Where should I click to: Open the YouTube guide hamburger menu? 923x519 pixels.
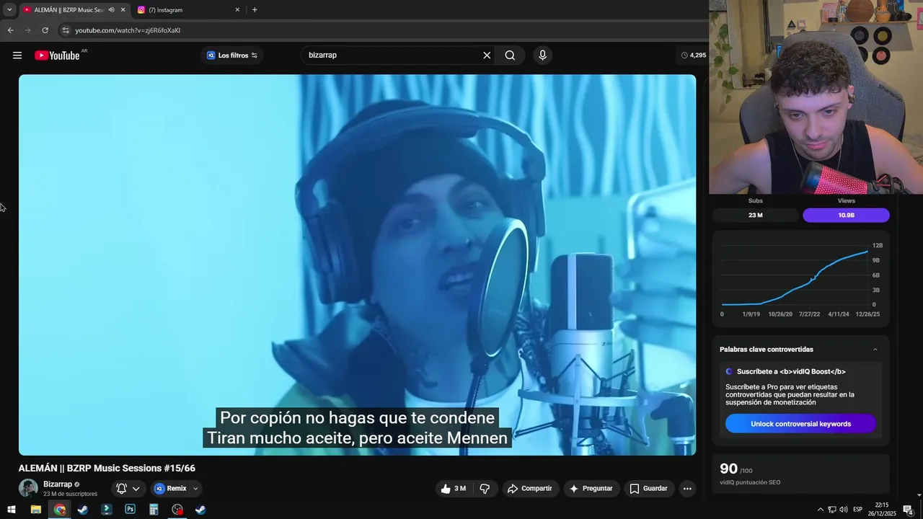(x=17, y=56)
